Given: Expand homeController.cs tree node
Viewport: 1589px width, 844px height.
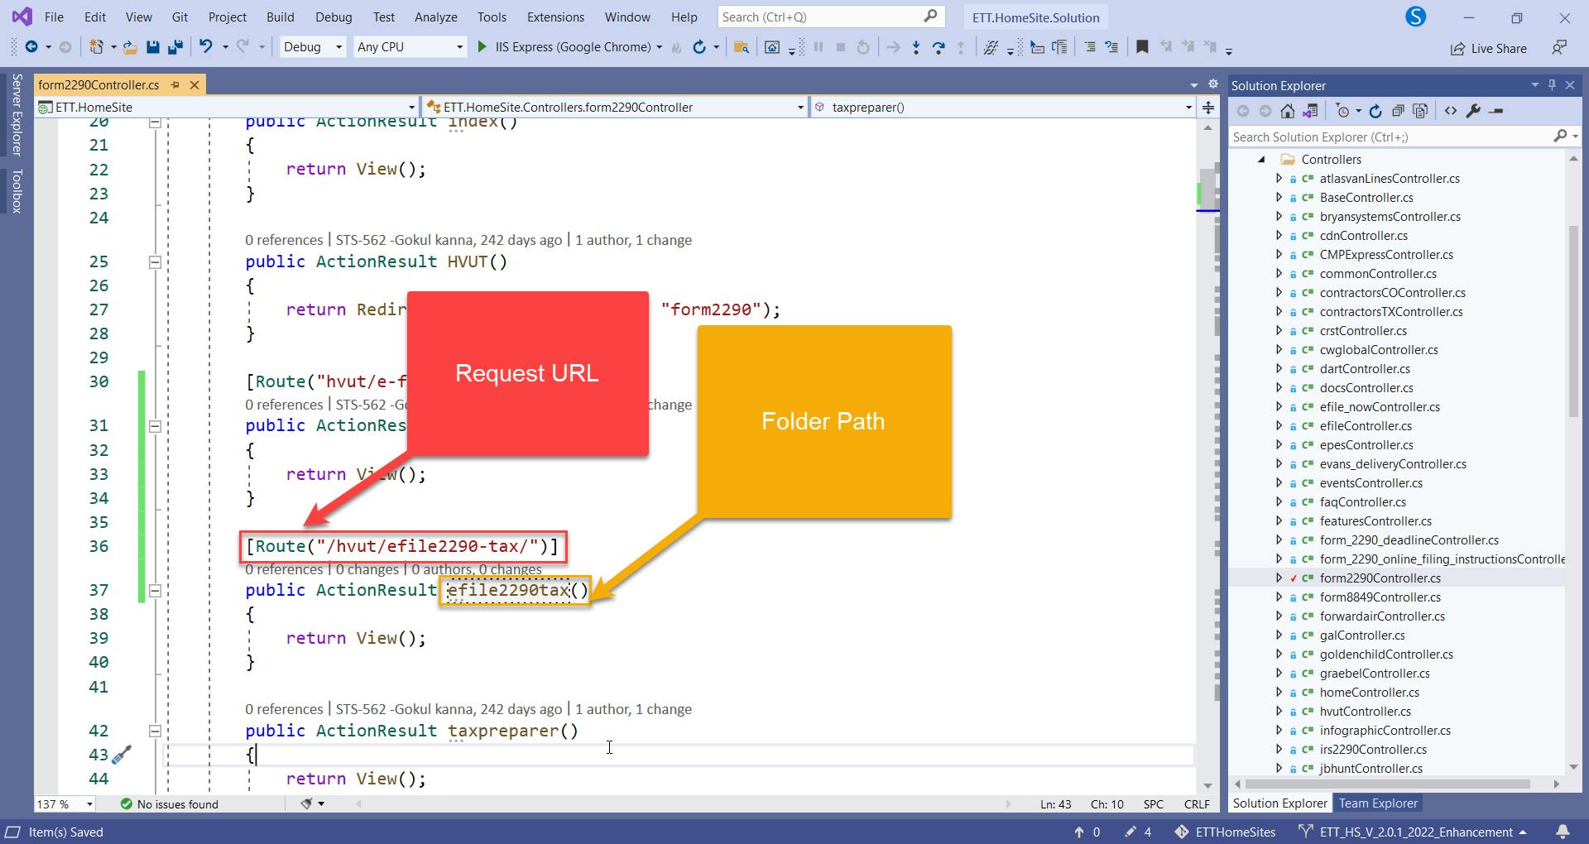Looking at the screenshot, I should tap(1279, 692).
